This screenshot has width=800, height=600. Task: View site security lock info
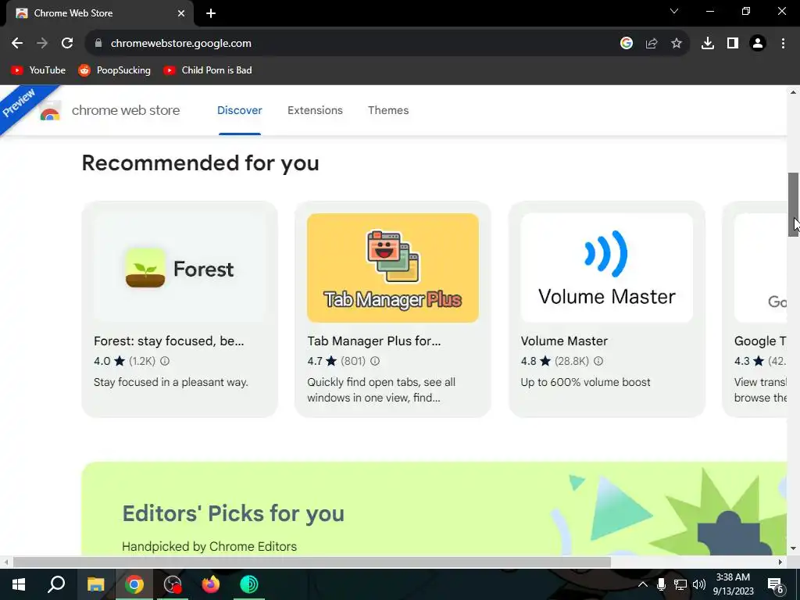(98, 44)
